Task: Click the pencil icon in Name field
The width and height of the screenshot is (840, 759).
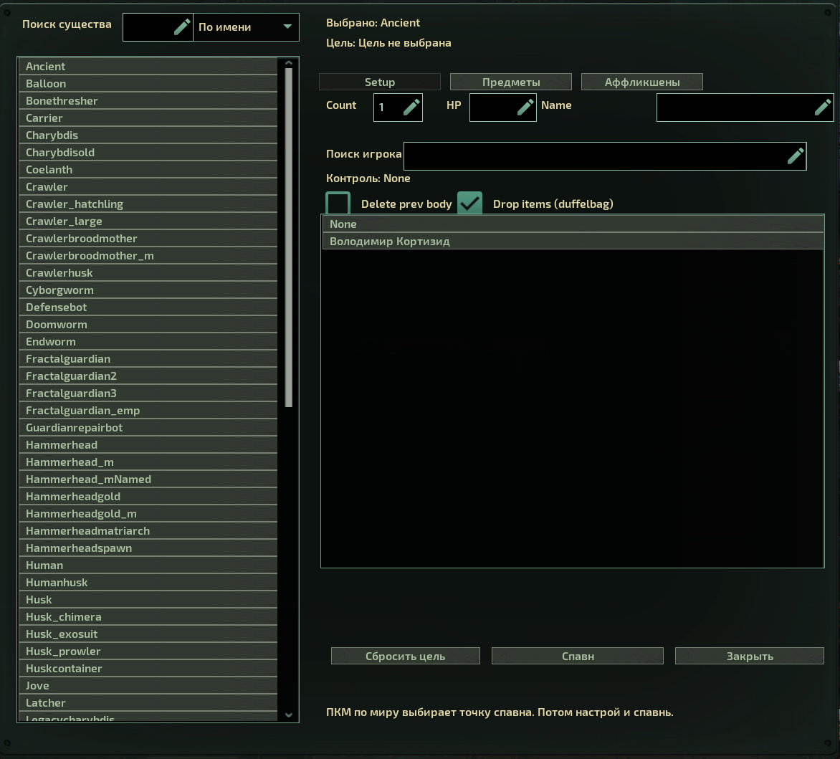Action: (822, 107)
